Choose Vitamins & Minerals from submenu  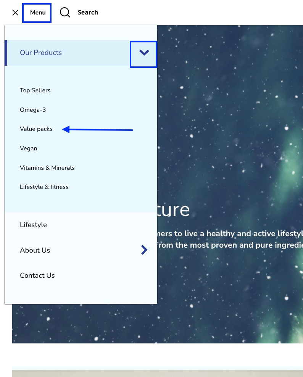pos(47,168)
